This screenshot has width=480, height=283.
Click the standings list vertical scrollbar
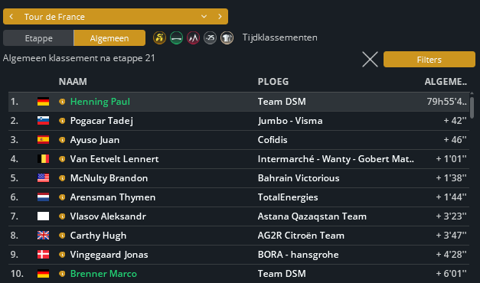tap(472, 108)
